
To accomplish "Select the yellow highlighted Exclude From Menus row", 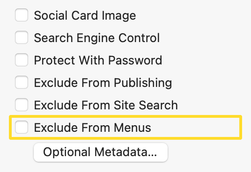I will [125, 127].
